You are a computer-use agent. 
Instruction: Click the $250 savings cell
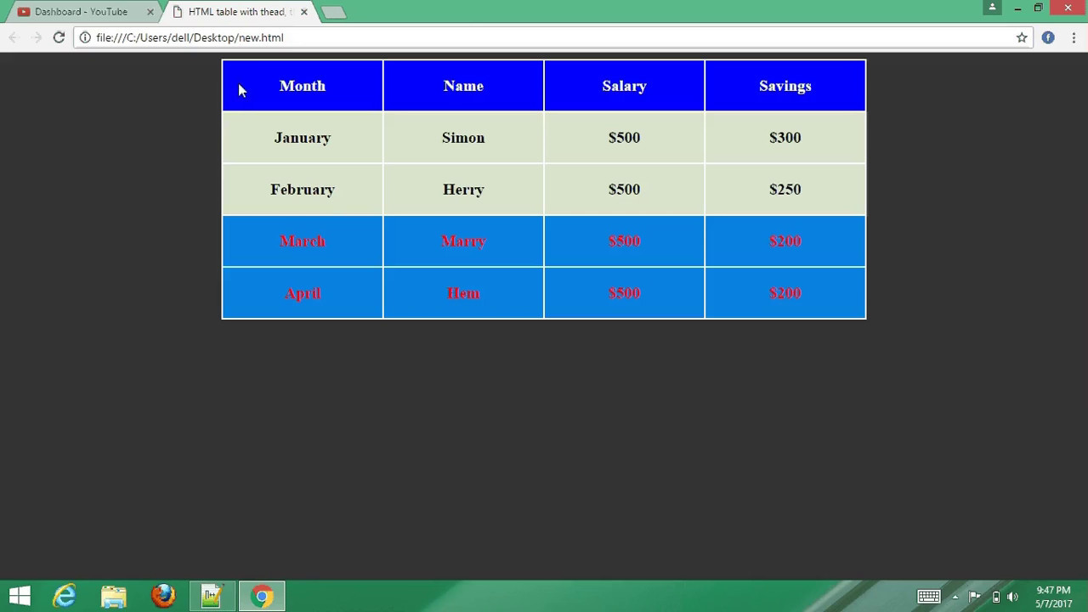(785, 190)
